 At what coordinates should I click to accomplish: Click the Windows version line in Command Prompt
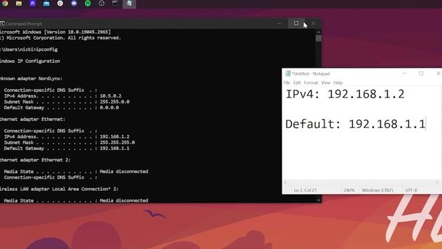click(x=55, y=32)
